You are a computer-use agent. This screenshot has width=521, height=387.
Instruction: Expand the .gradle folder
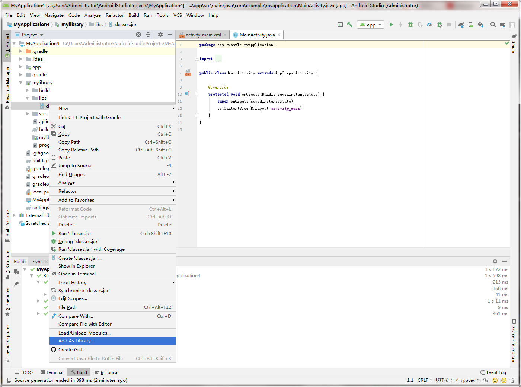coord(21,51)
